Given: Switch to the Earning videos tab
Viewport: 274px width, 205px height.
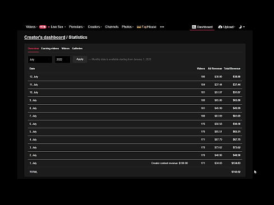Looking at the screenshot, I should coord(50,48).
